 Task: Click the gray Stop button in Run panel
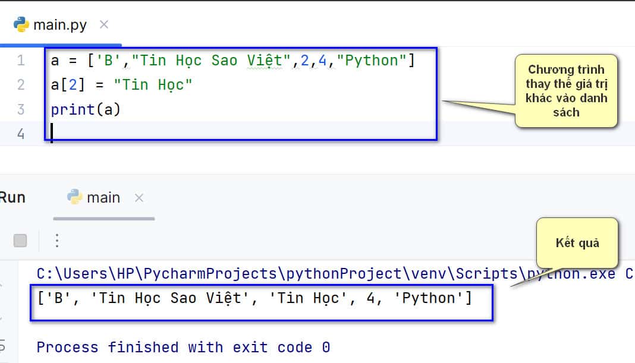20,241
